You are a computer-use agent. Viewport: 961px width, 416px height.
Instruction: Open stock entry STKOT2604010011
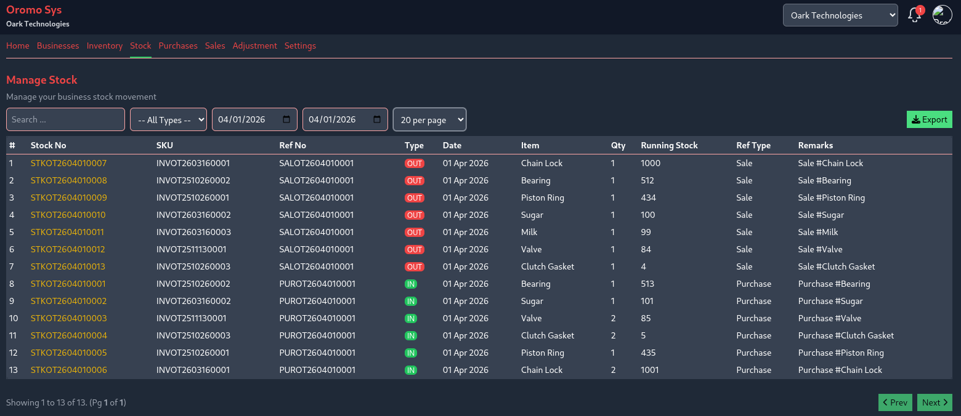click(x=67, y=232)
